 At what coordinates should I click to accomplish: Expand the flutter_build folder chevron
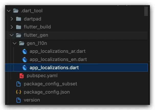click(12, 27)
